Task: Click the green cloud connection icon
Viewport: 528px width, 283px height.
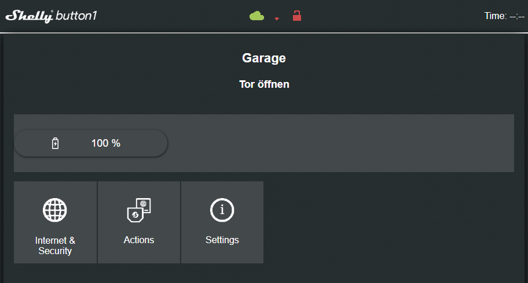Action: pos(256,16)
